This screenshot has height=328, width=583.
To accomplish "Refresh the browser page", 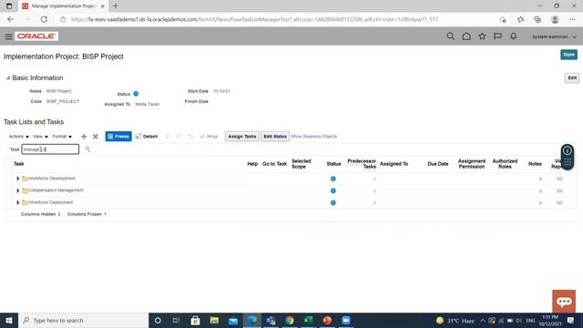I will point(44,19).
